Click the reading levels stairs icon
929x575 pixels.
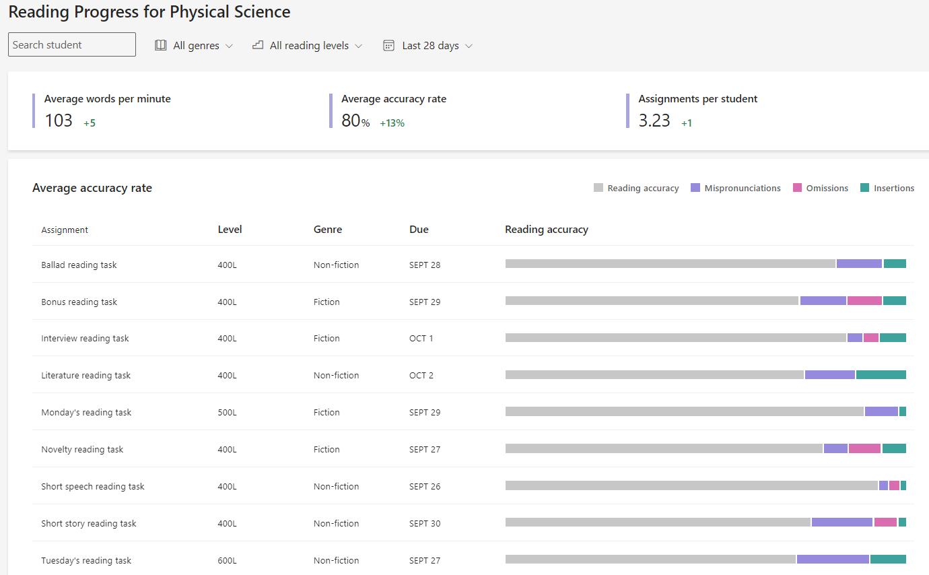coord(258,45)
